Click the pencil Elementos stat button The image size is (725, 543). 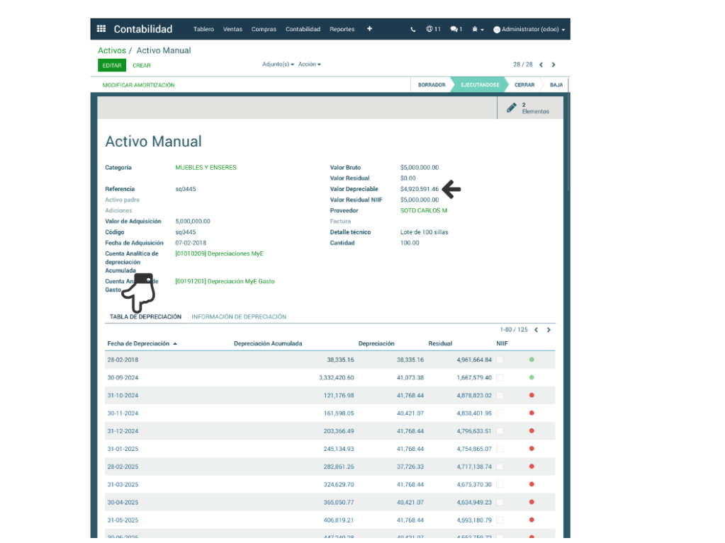click(x=529, y=108)
